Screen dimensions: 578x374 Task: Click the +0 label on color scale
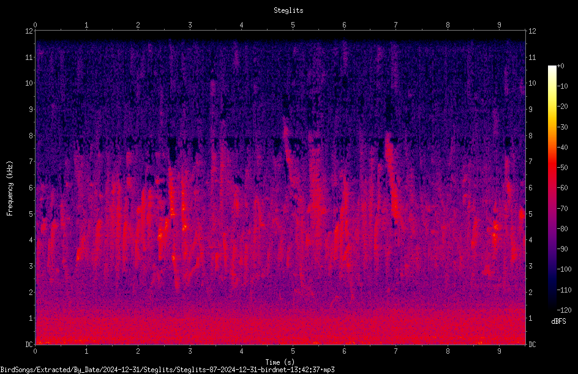pyautogui.click(x=561, y=66)
